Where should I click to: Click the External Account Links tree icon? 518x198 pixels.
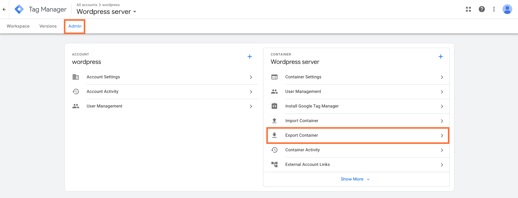pos(274,164)
